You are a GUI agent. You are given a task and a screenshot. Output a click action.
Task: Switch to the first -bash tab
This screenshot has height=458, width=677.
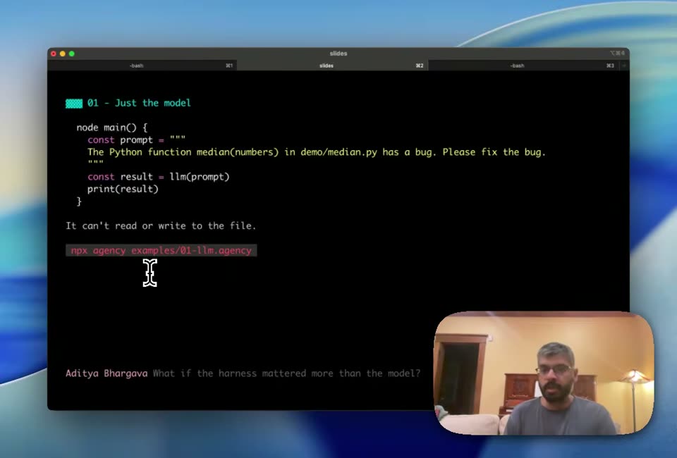coord(142,66)
